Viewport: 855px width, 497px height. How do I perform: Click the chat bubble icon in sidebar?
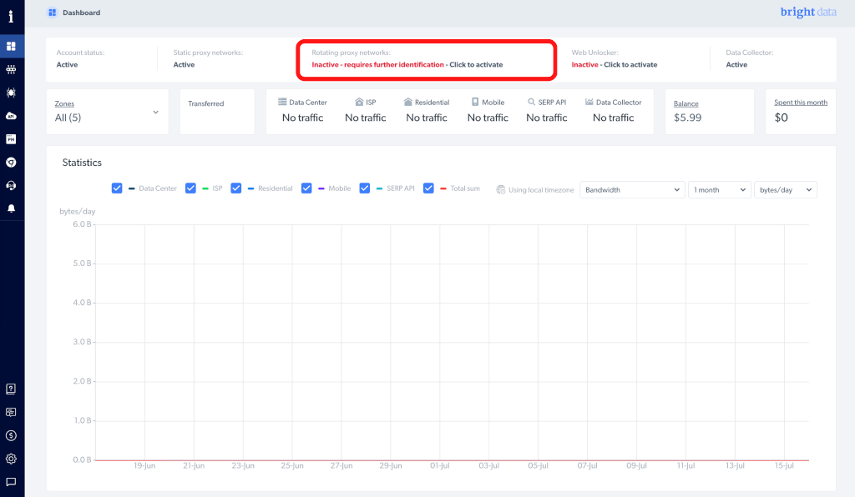pyautogui.click(x=11, y=482)
